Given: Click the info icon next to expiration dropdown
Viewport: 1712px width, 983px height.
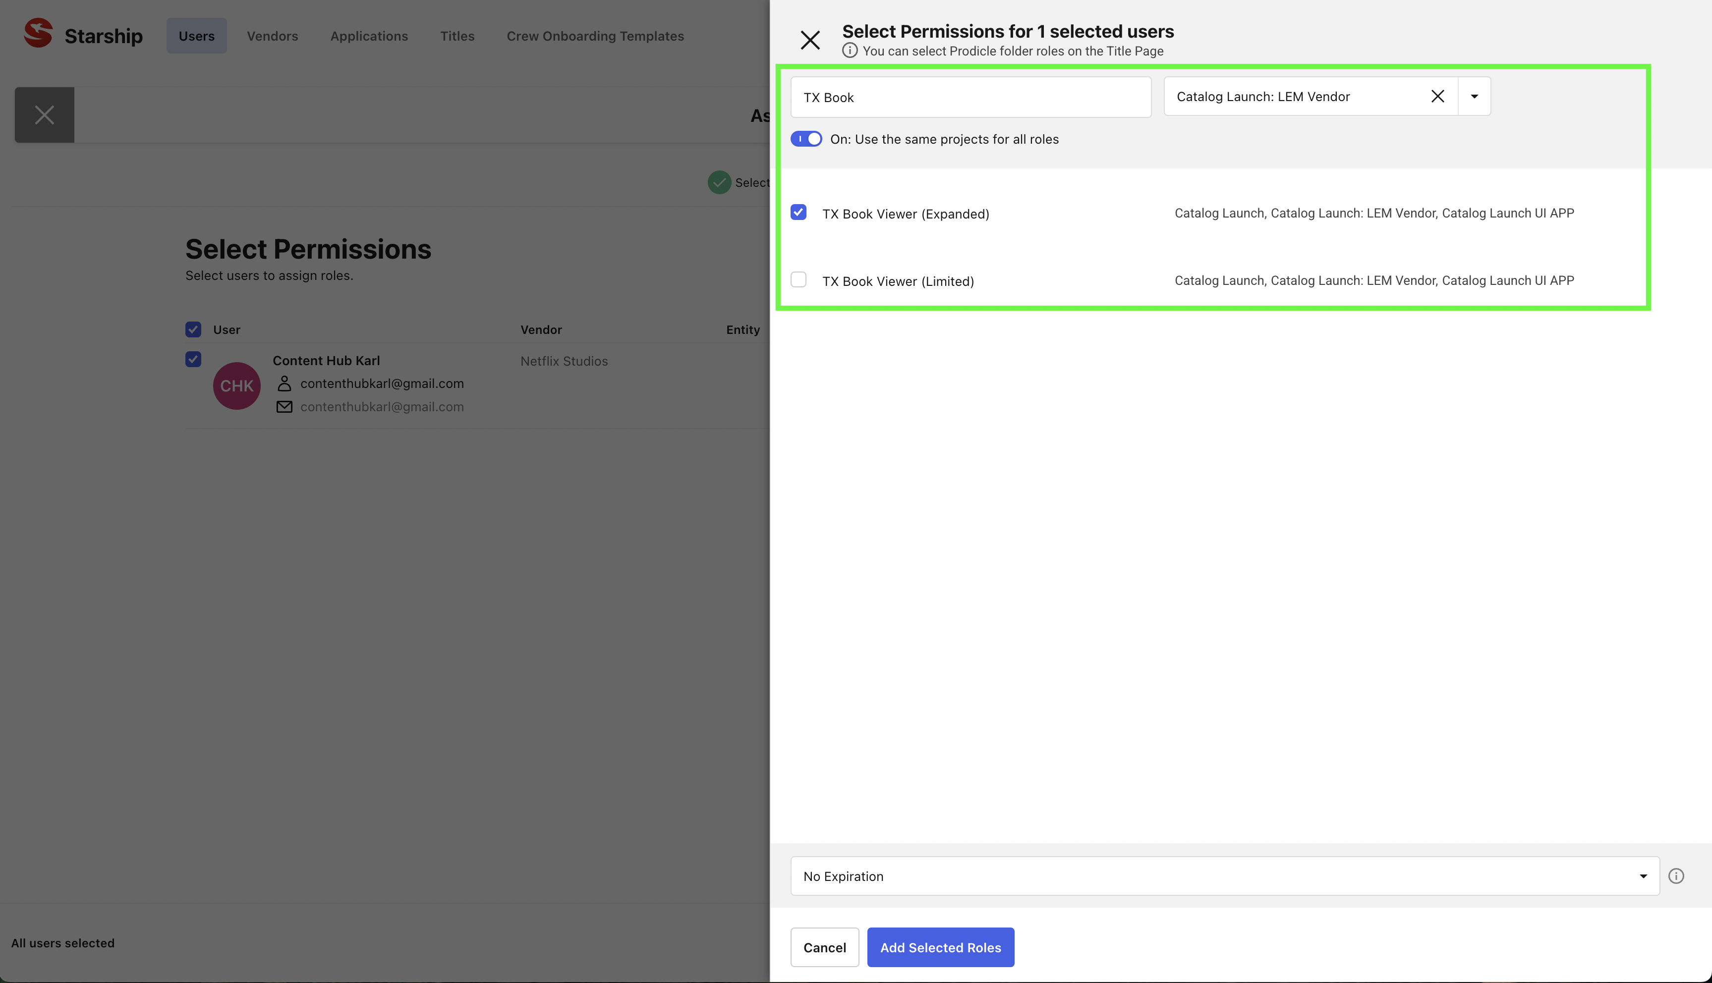Looking at the screenshot, I should [x=1676, y=876].
